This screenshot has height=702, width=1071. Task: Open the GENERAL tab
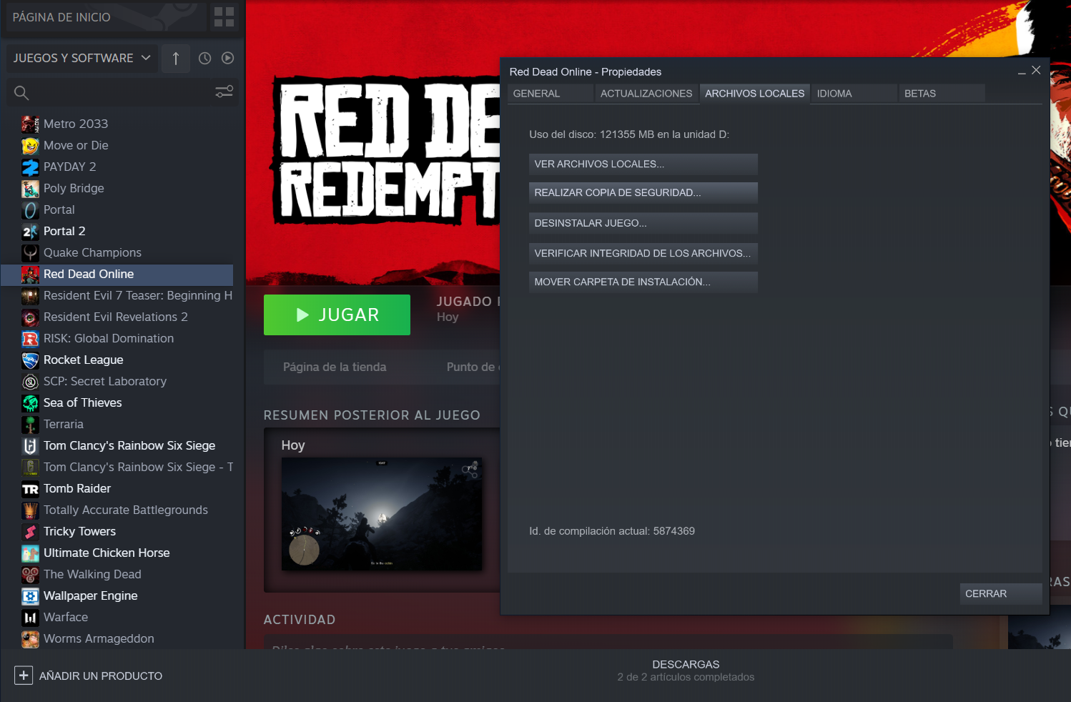(x=551, y=94)
